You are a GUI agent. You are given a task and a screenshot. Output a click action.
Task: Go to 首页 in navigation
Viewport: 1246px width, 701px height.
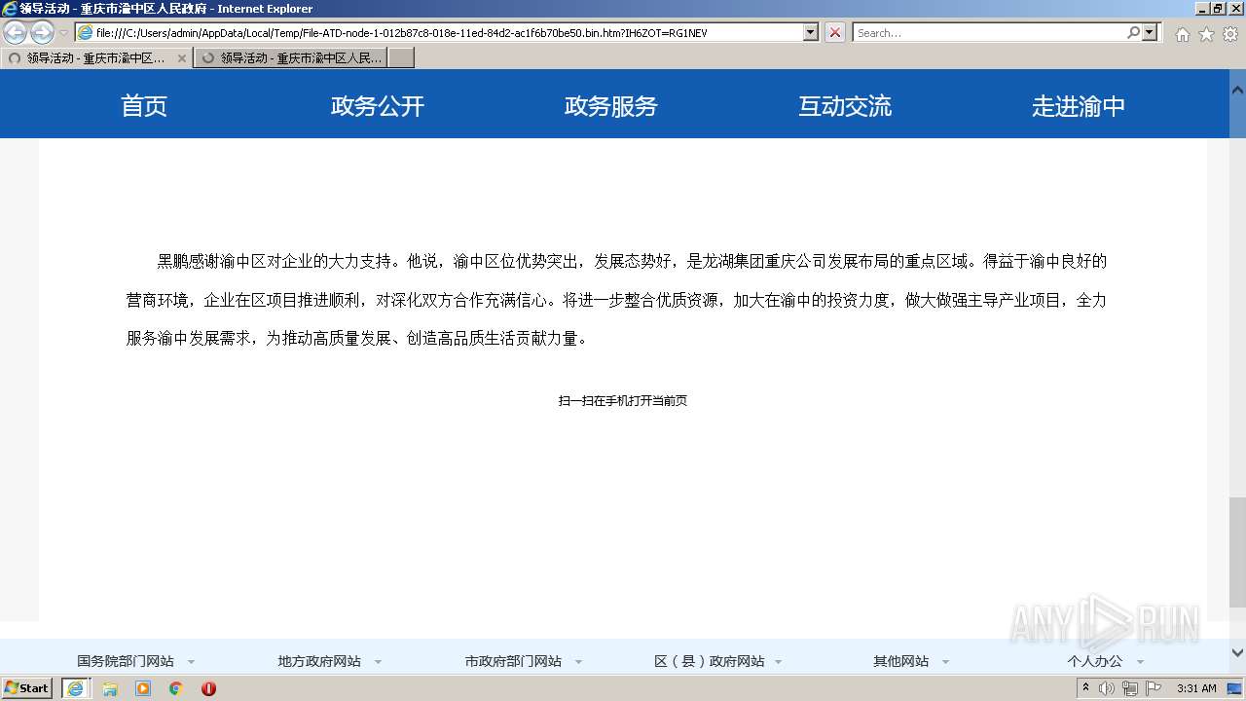point(144,106)
